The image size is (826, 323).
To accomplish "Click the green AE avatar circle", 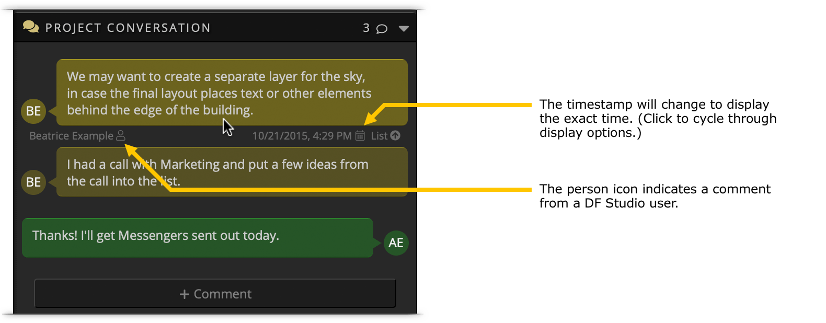I will click(x=396, y=243).
